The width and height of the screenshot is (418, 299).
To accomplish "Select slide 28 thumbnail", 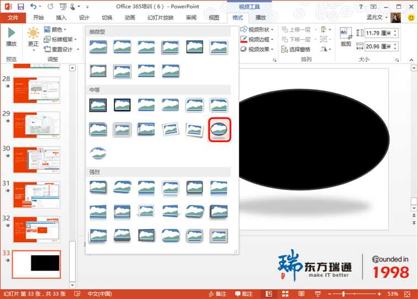I will click(x=37, y=90).
